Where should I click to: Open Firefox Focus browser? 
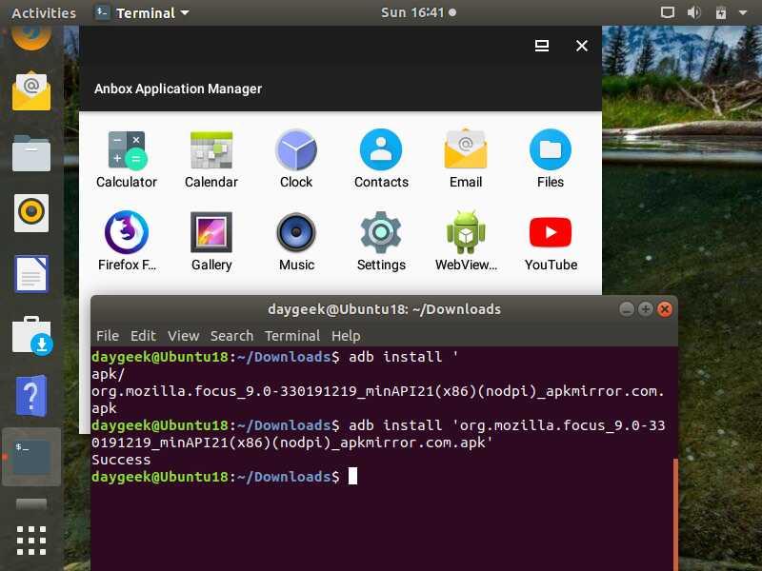pyautogui.click(x=126, y=235)
